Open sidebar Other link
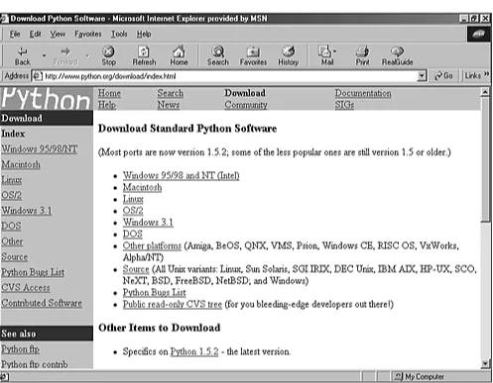493x383 pixels. 12,241
